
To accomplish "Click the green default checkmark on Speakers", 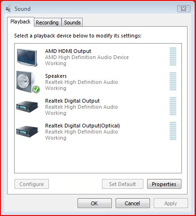I will pyautogui.click(x=36, y=89).
